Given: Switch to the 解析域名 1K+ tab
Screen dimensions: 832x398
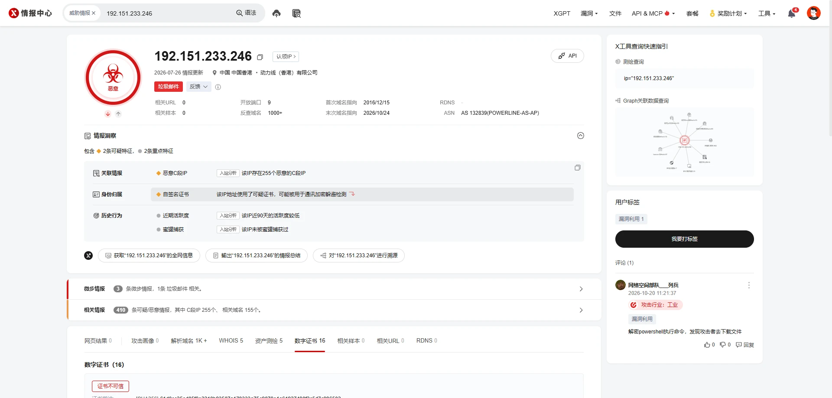Looking at the screenshot, I should click(x=189, y=341).
